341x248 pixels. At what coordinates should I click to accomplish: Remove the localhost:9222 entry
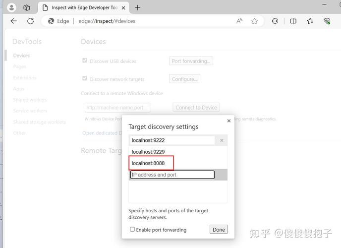(x=222, y=140)
